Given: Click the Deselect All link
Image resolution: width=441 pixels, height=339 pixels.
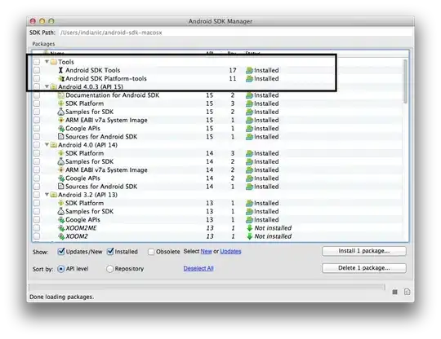Looking at the screenshot, I should point(198,268).
